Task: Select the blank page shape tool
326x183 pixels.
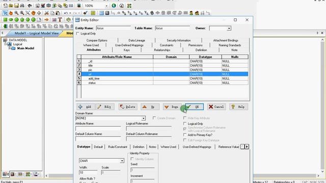Action: (39, 20)
